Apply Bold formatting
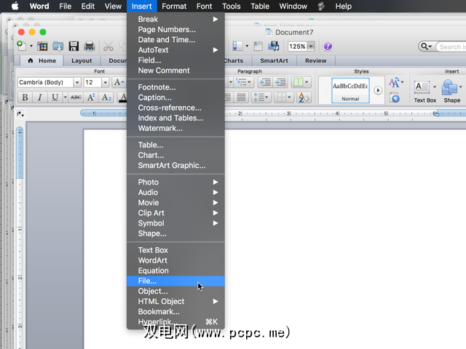The image size is (466, 349). [25, 97]
